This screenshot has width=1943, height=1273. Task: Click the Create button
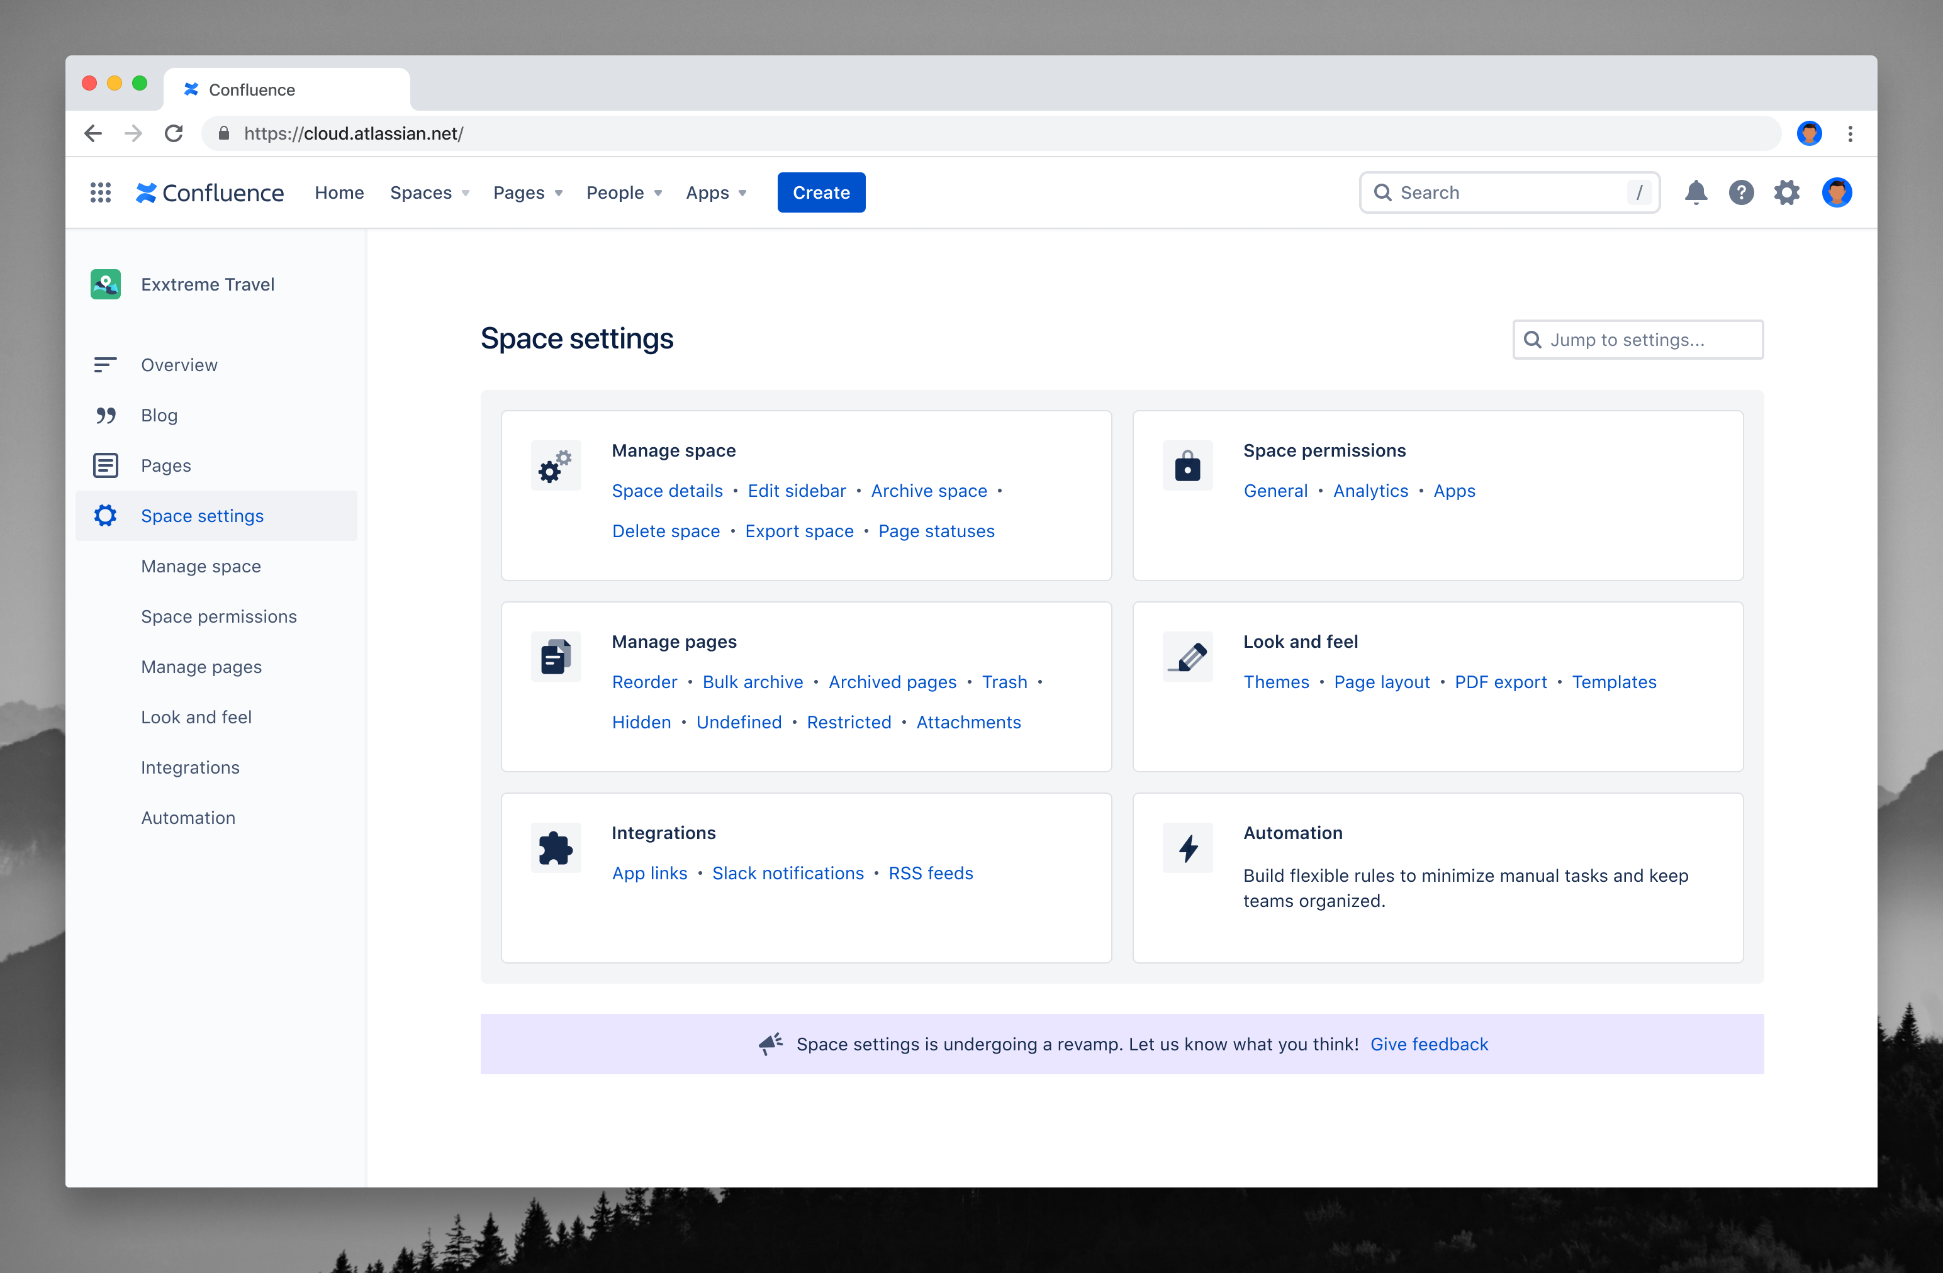click(821, 192)
